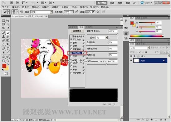Open the 文件(F) menu
The width and height of the screenshot is (171, 122).
[x=6, y=7]
